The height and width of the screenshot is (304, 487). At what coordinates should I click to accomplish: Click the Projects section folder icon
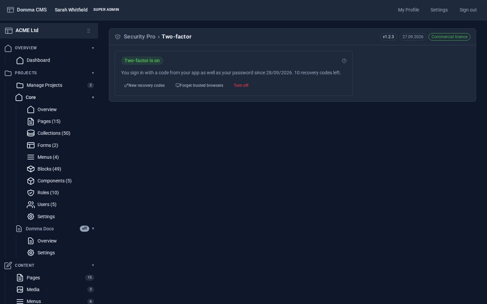[8, 73]
